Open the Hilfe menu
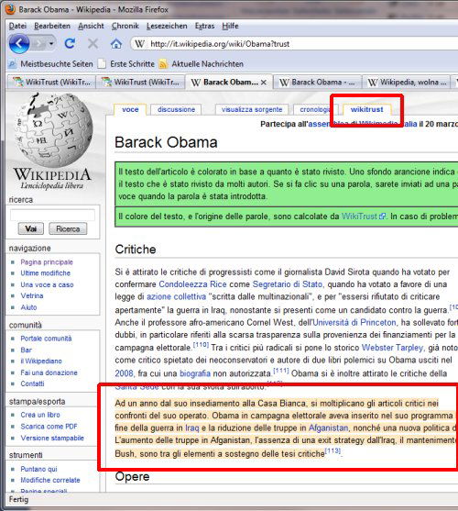458x511 pixels. coord(230,26)
